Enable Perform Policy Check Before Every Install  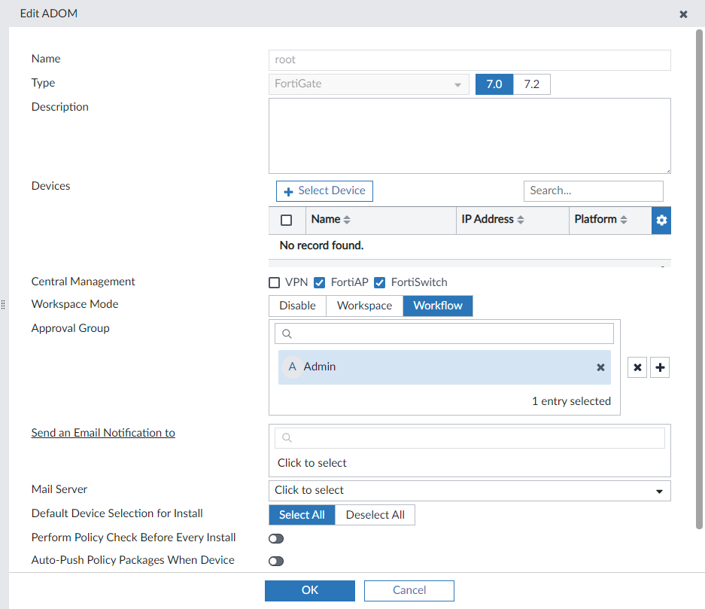[275, 538]
